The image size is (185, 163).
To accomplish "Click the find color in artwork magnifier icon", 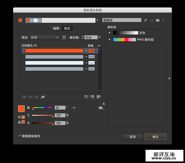I will [x=98, y=97].
